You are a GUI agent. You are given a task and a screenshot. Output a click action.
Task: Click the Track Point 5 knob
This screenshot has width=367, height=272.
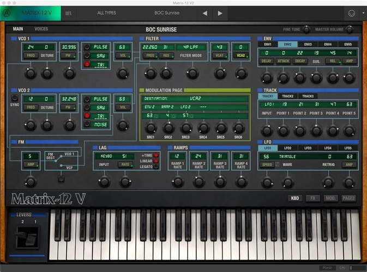pos(349,131)
